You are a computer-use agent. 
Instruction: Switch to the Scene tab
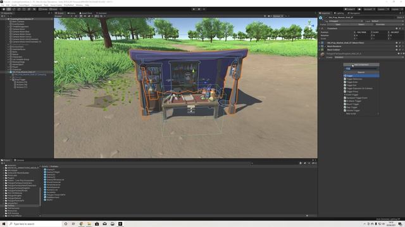click(59, 13)
